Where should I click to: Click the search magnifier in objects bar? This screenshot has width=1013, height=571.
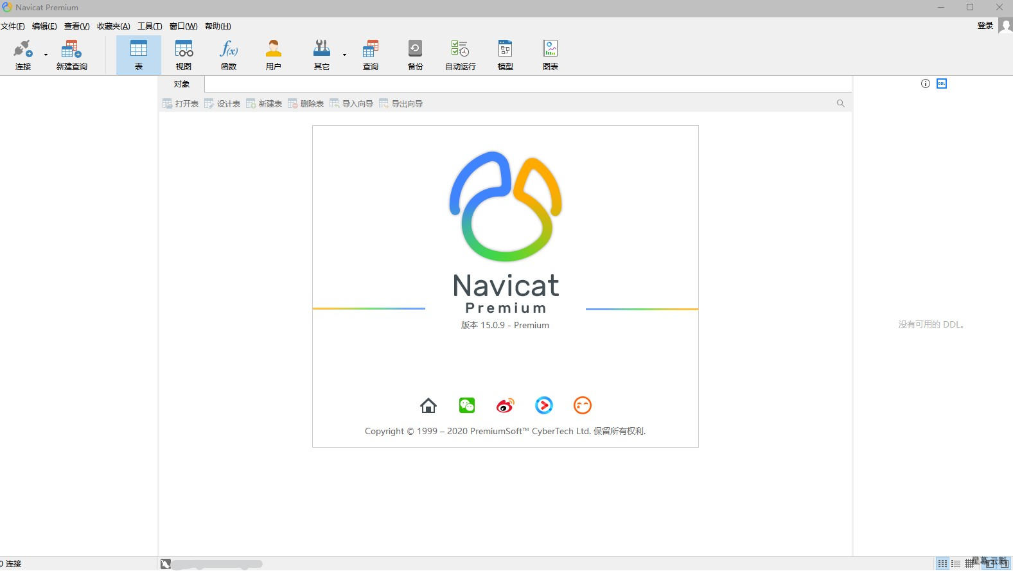(840, 103)
